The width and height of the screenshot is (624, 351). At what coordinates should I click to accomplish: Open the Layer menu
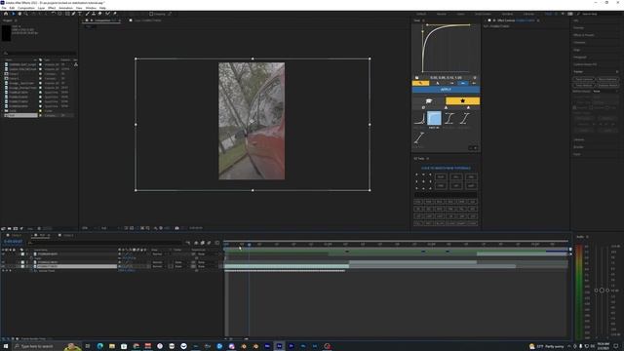point(41,8)
